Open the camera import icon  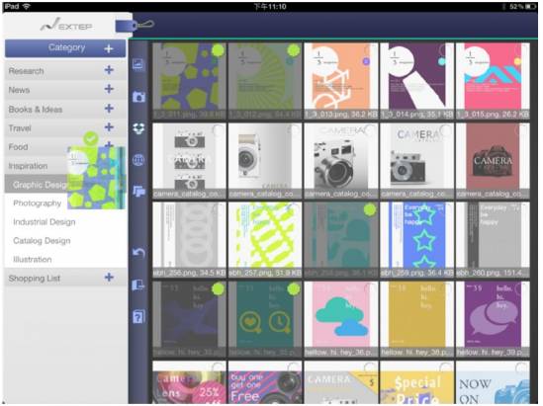(138, 97)
